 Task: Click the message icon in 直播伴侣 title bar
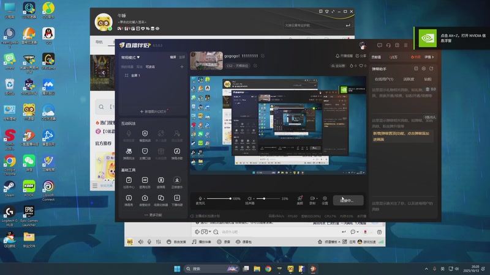tap(379, 45)
